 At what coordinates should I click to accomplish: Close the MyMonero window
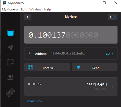[x=116, y=3]
